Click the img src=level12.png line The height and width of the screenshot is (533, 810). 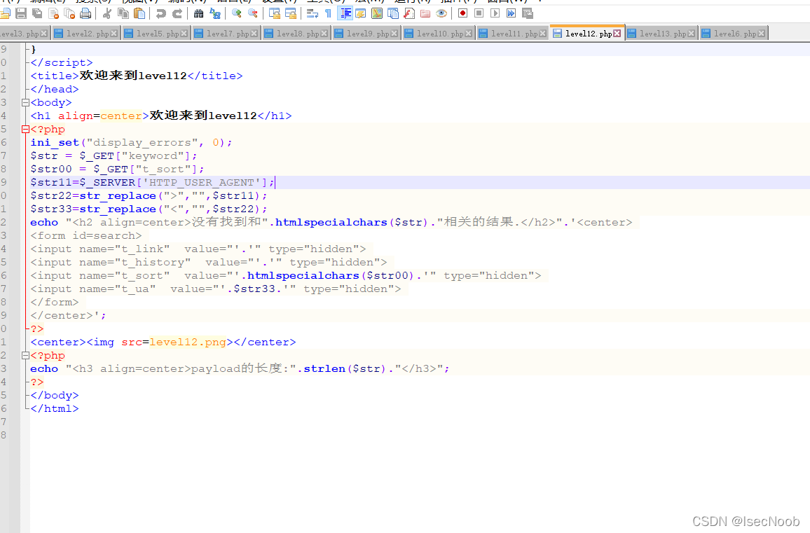(x=163, y=342)
